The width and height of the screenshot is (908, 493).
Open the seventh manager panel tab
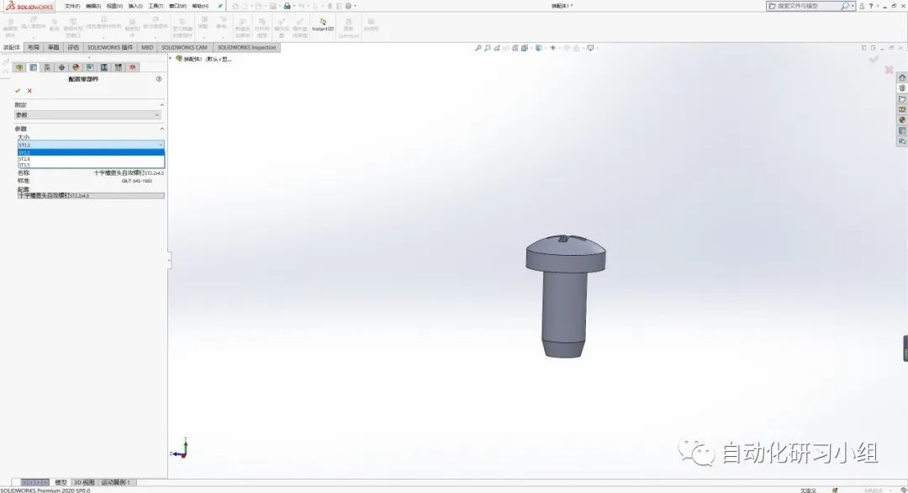pyautogui.click(x=104, y=67)
